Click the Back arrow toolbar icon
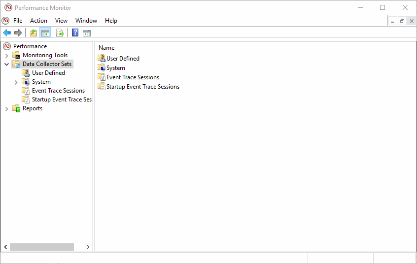 pyautogui.click(x=7, y=33)
